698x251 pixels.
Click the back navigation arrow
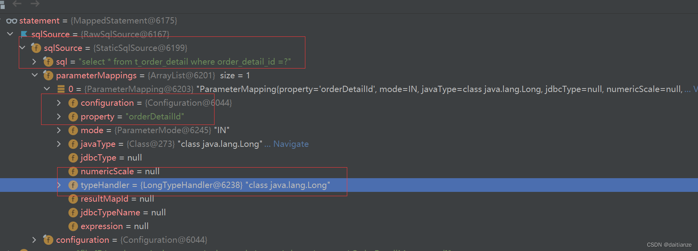[17, 4]
